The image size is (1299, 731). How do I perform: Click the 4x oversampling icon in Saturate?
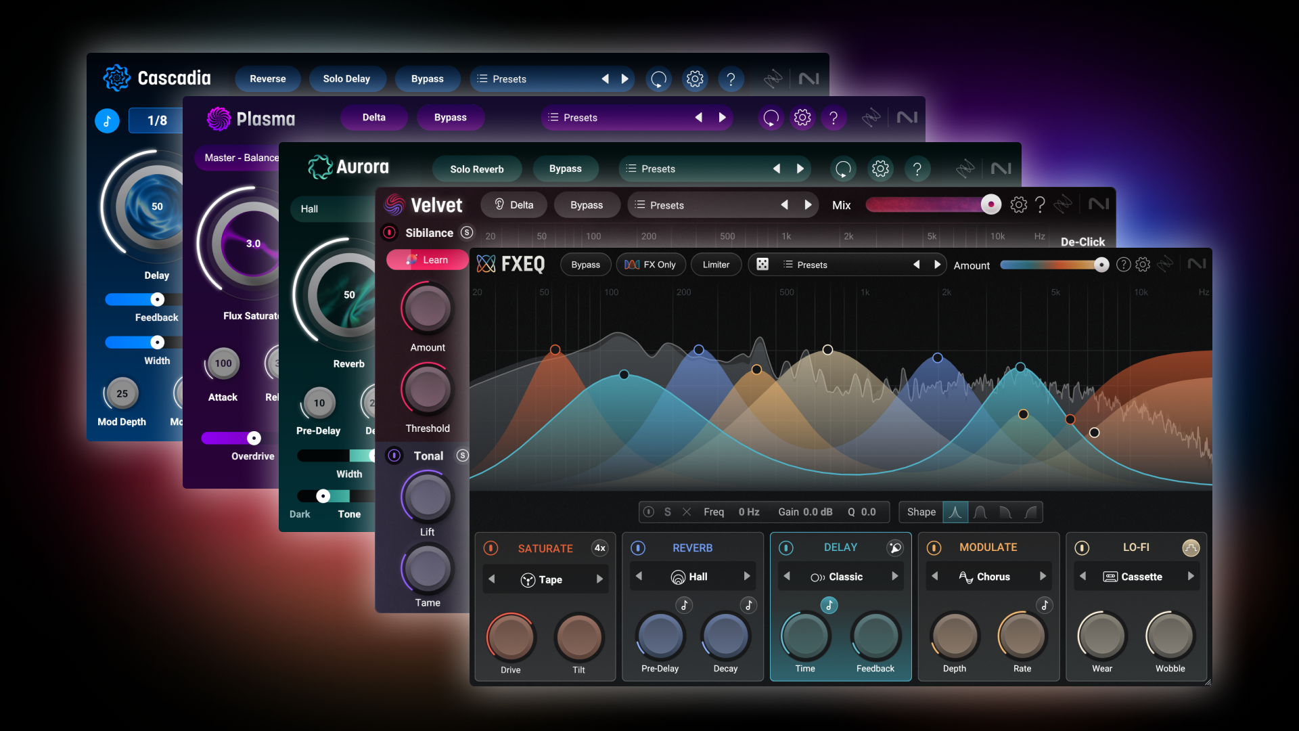click(x=600, y=548)
